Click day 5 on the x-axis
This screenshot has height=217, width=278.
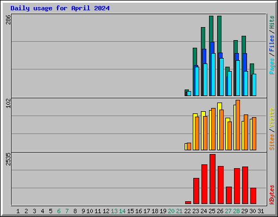click(50, 211)
